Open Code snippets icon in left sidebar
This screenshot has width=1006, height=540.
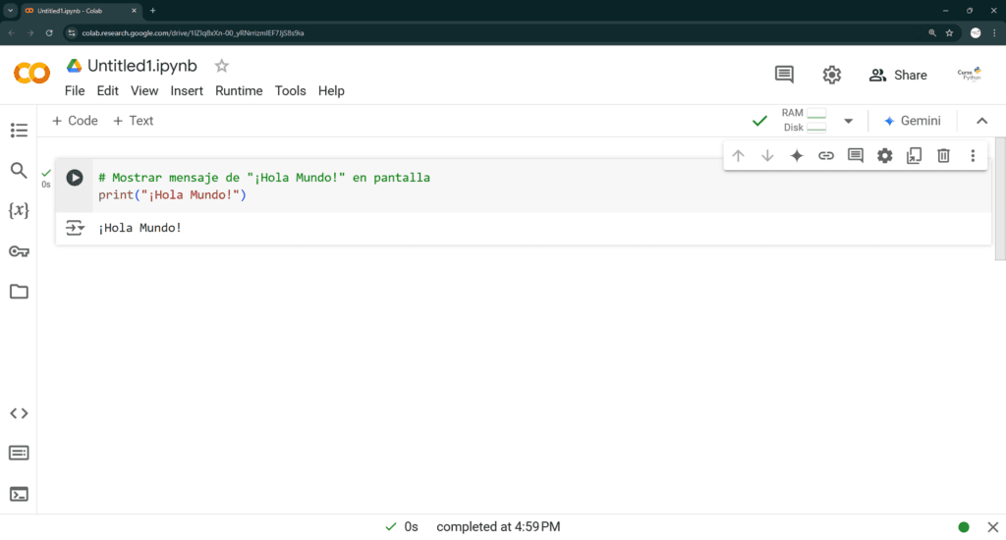coord(19,413)
